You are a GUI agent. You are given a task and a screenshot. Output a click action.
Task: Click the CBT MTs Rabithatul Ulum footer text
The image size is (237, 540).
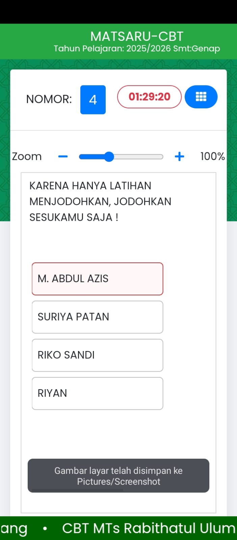click(149, 529)
